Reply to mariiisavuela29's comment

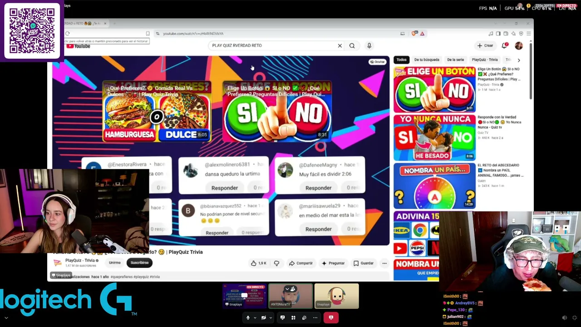coord(318,229)
